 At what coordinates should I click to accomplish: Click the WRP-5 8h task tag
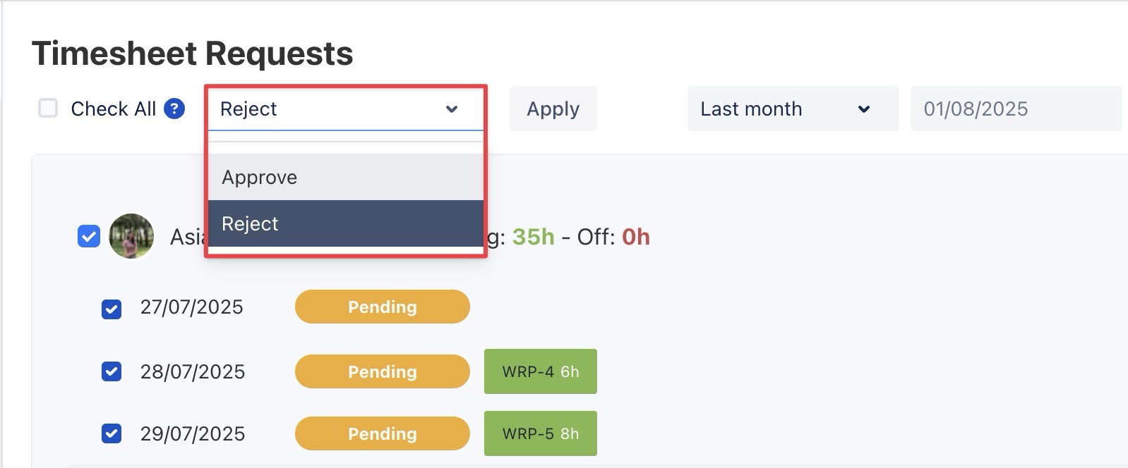tap(540, 433)
